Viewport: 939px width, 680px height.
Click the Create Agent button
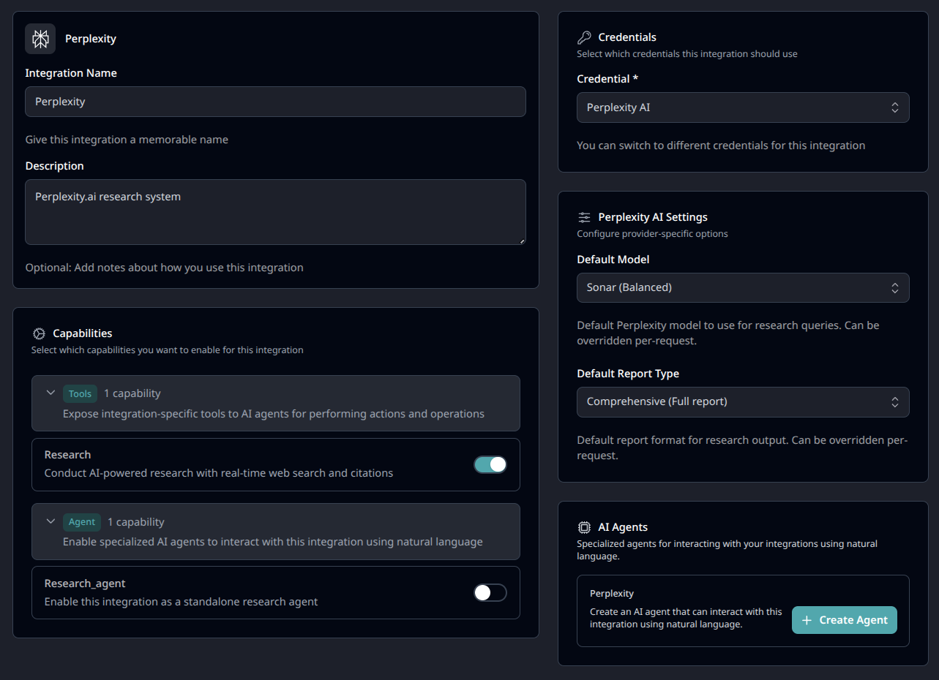pyautogui.click(x=845, y=620)
